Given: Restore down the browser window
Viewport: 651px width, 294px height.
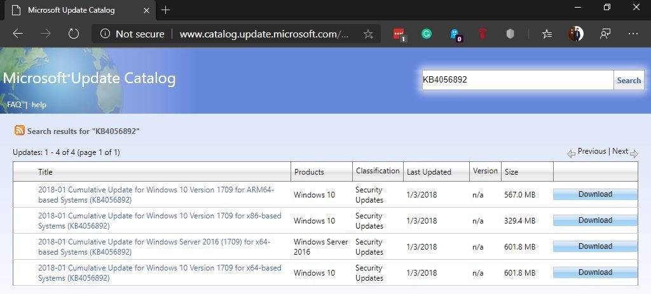Looking at the screenshot, I should (x=607, y=7).
